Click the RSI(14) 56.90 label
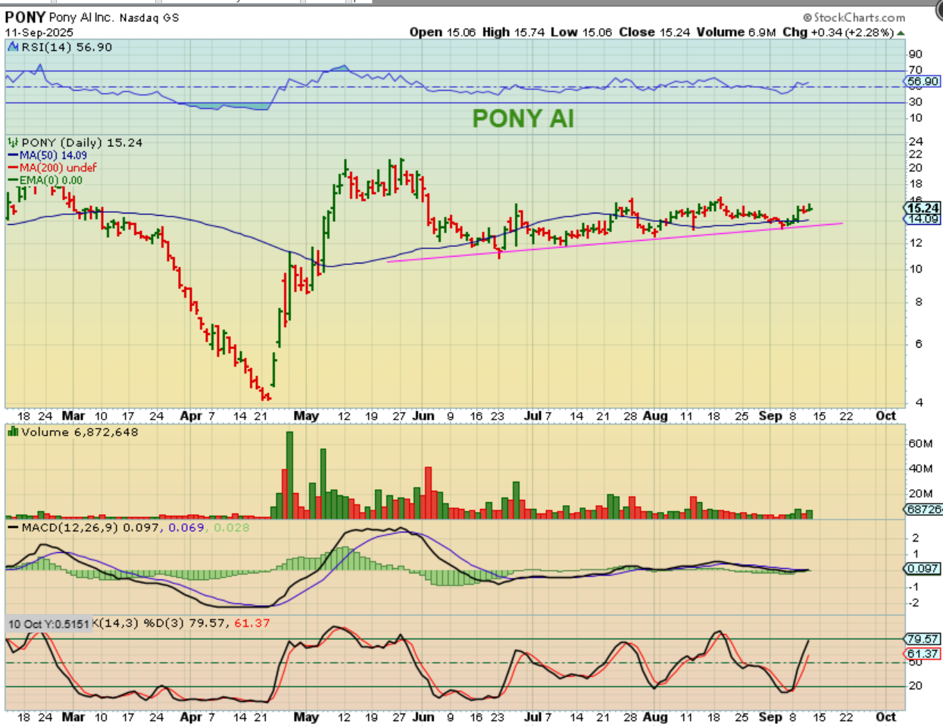Image resolution: width=943 pixels, height=727 pixels. pos(66,47)
